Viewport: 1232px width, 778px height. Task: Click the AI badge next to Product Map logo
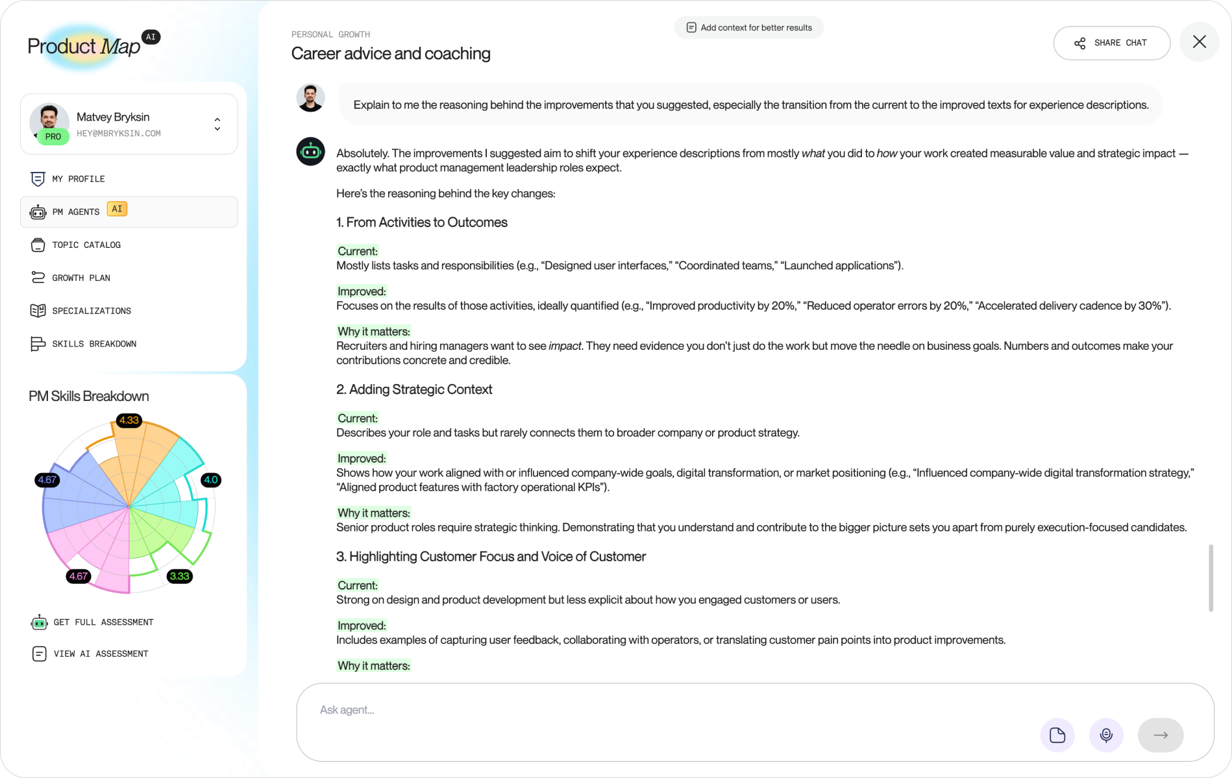pos(151,37)
